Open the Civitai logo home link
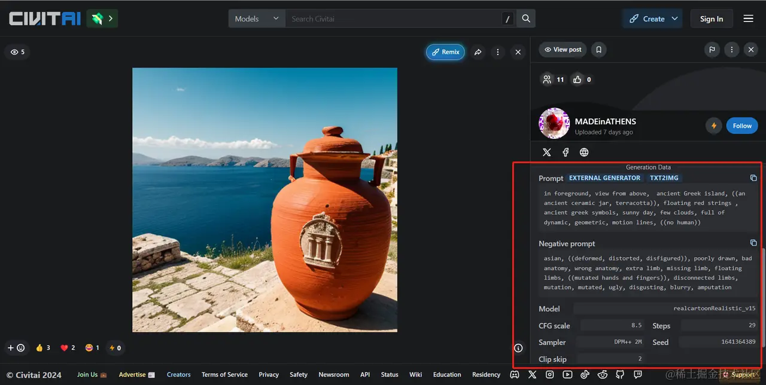Viewport: 766px width, 385px height. coord(45,19)
